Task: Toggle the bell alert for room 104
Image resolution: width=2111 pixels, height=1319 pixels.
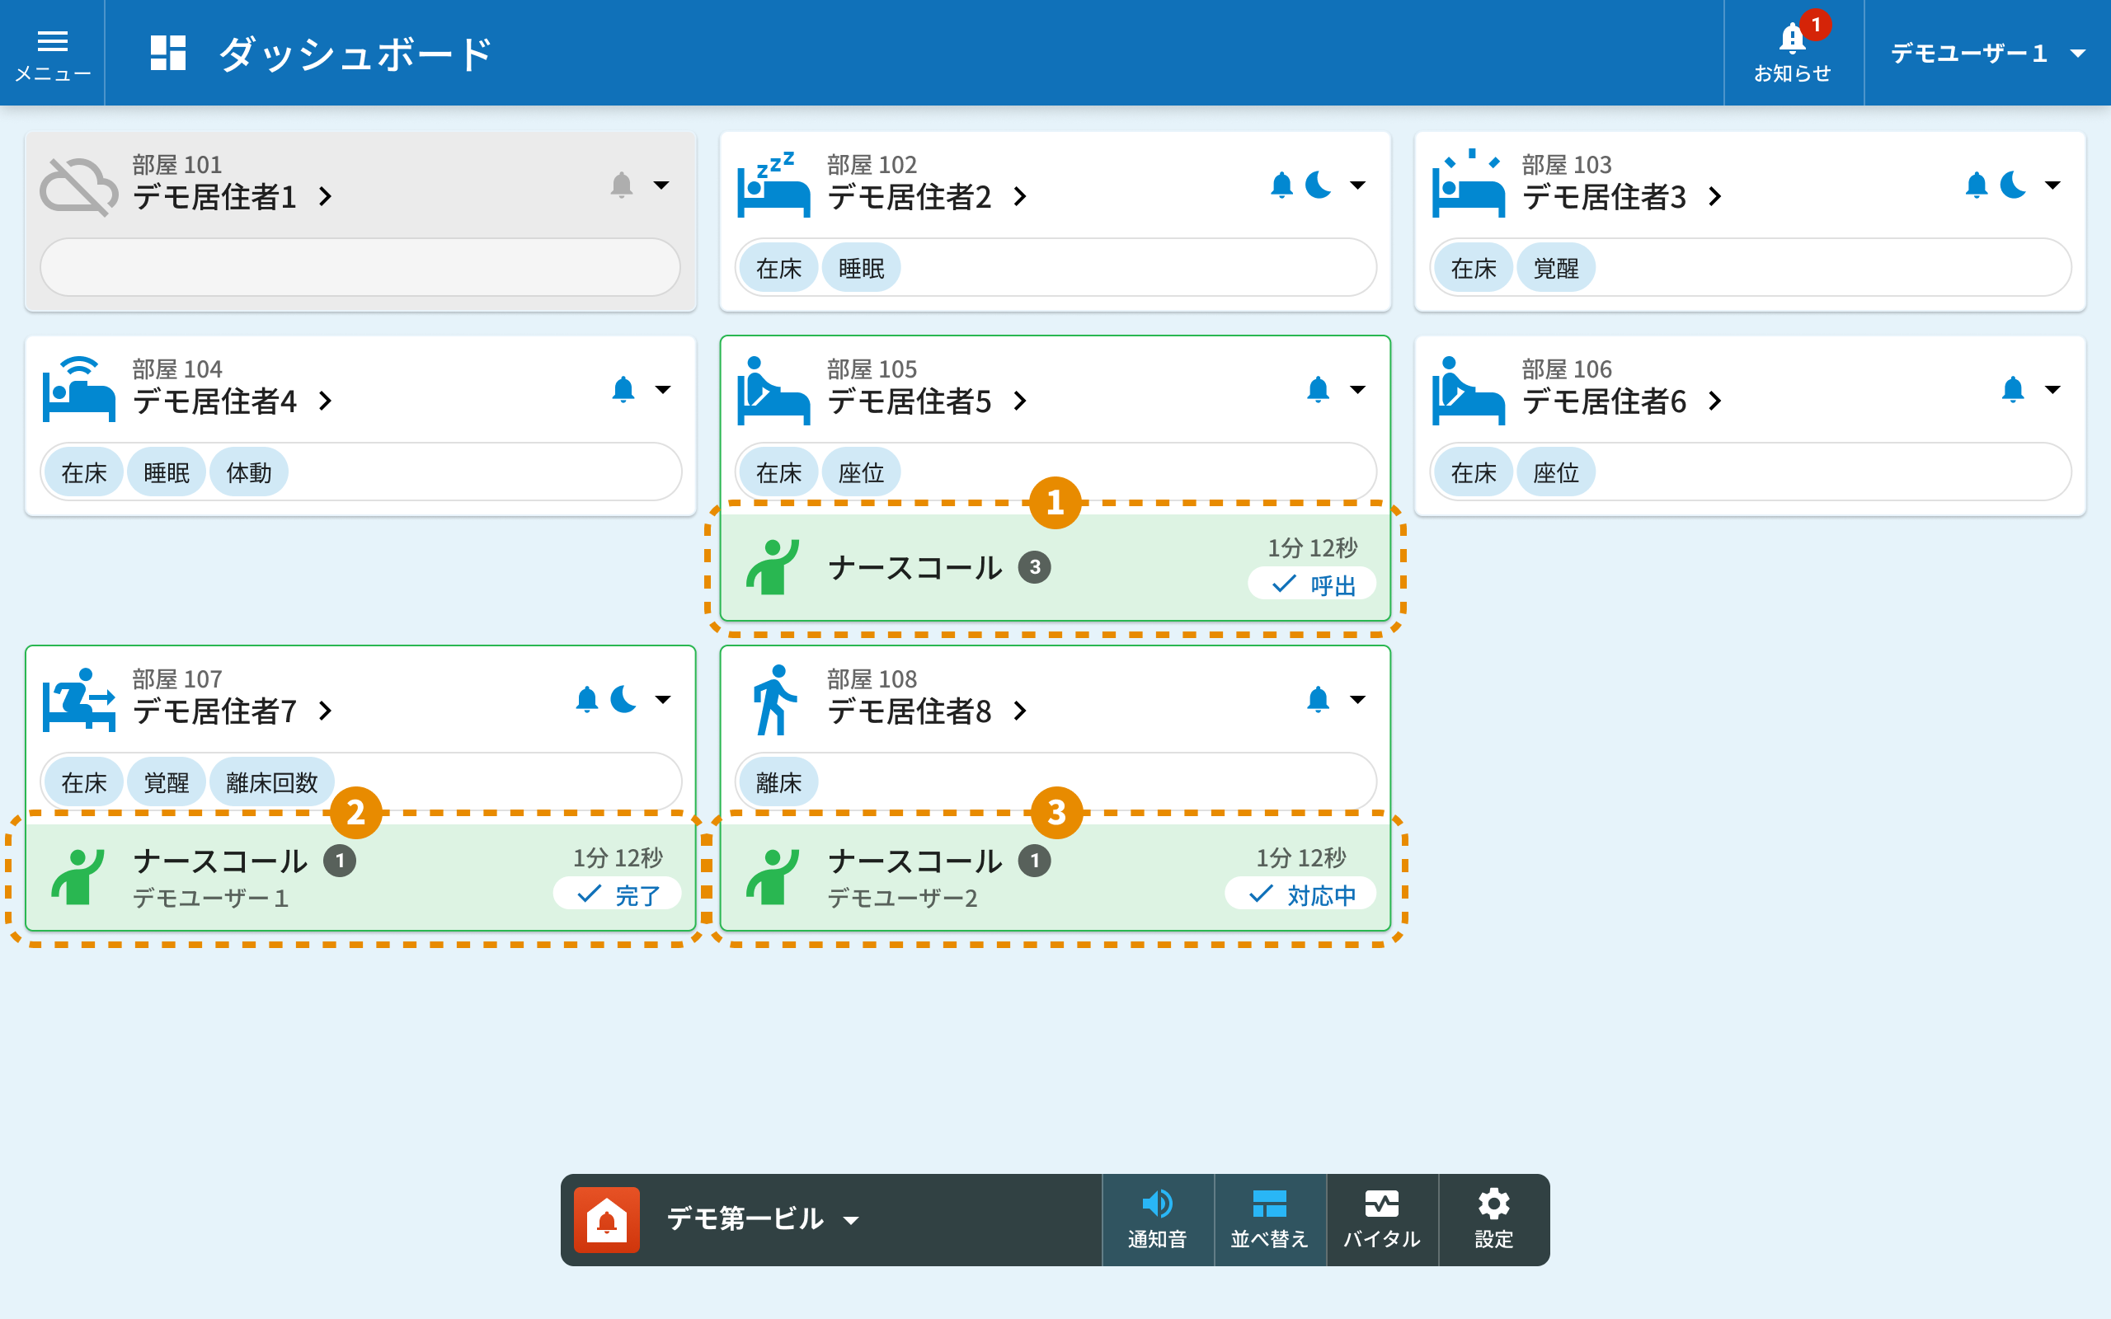Action: tap(623, 389)
